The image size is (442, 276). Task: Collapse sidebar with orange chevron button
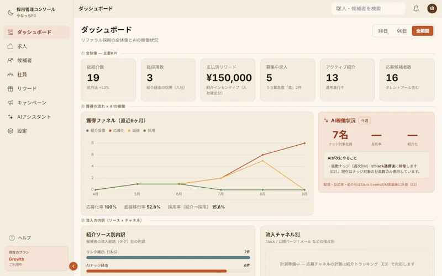tap(73, 266)
